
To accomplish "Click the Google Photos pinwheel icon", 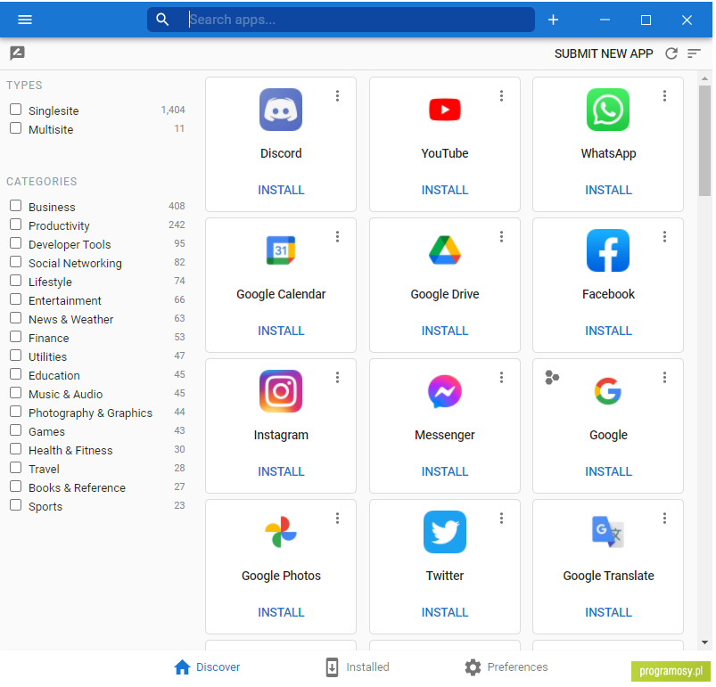I will 281,531.
